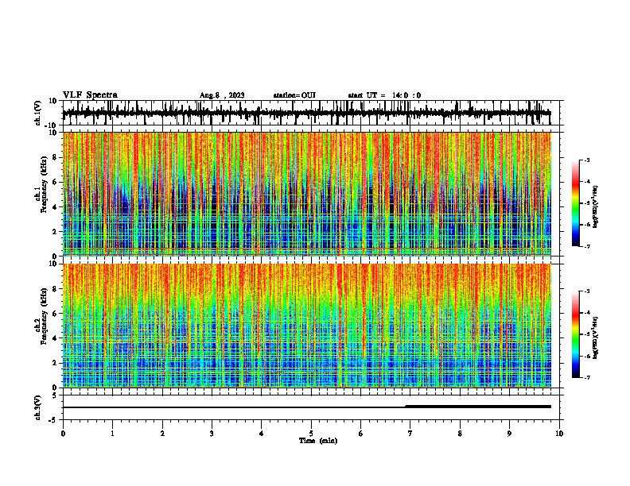Screen dimensions: 630x486
Task: Click time axis tick label 1
Action: point(112,434)
